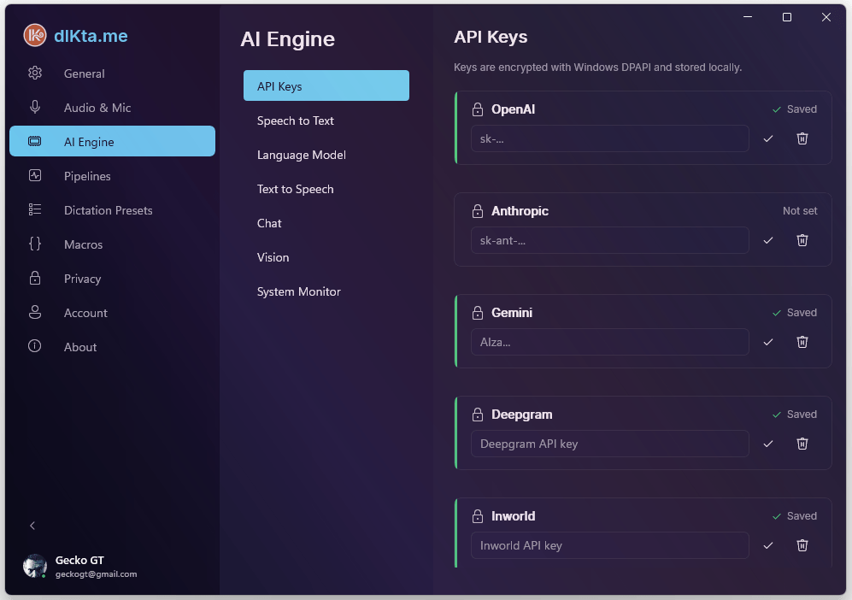Click the Macros curly braces icon

[x=35, y=244]
